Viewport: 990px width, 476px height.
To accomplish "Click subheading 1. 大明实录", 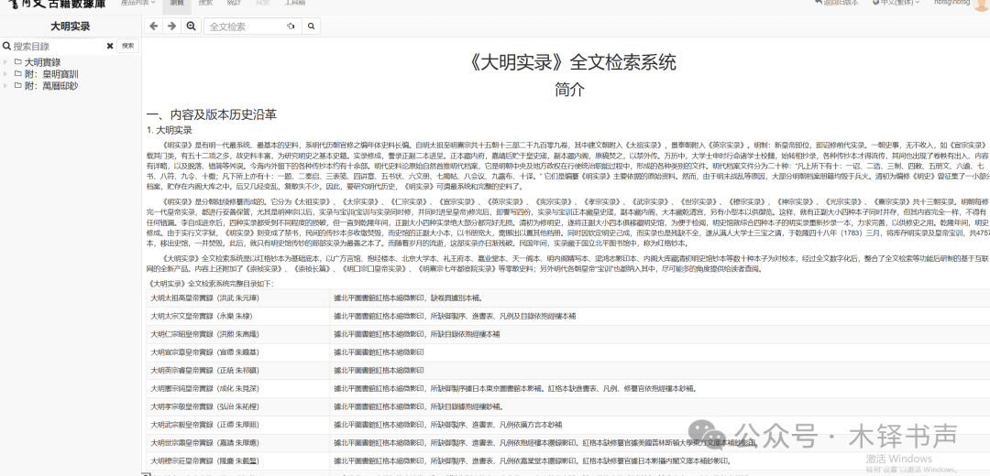I will (x=170, y=131).
